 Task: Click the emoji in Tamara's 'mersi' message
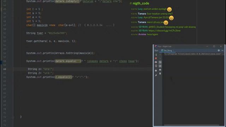[x=166, y=23]
